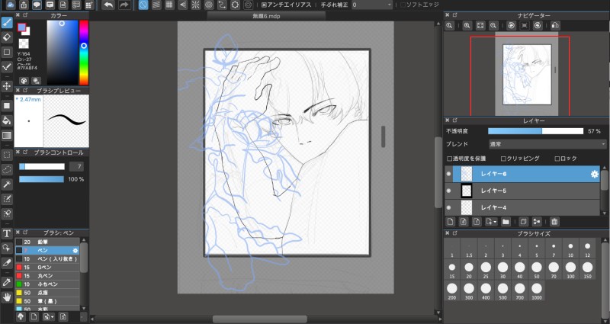Fit canvas to window in Navigator
Viewport: 610px width, 324px height.
tap(480, 25)
